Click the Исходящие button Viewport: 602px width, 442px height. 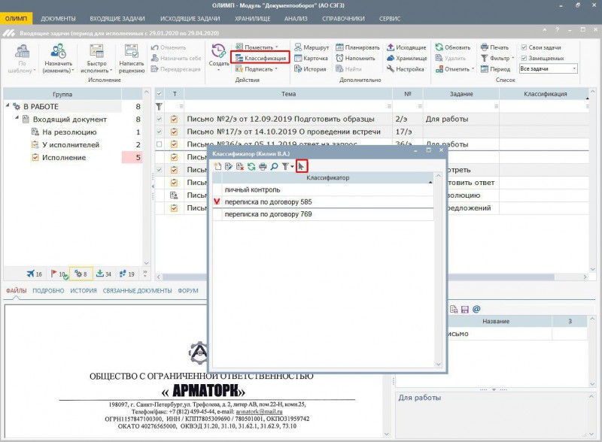pyautogui.click(x=406, y=47)
